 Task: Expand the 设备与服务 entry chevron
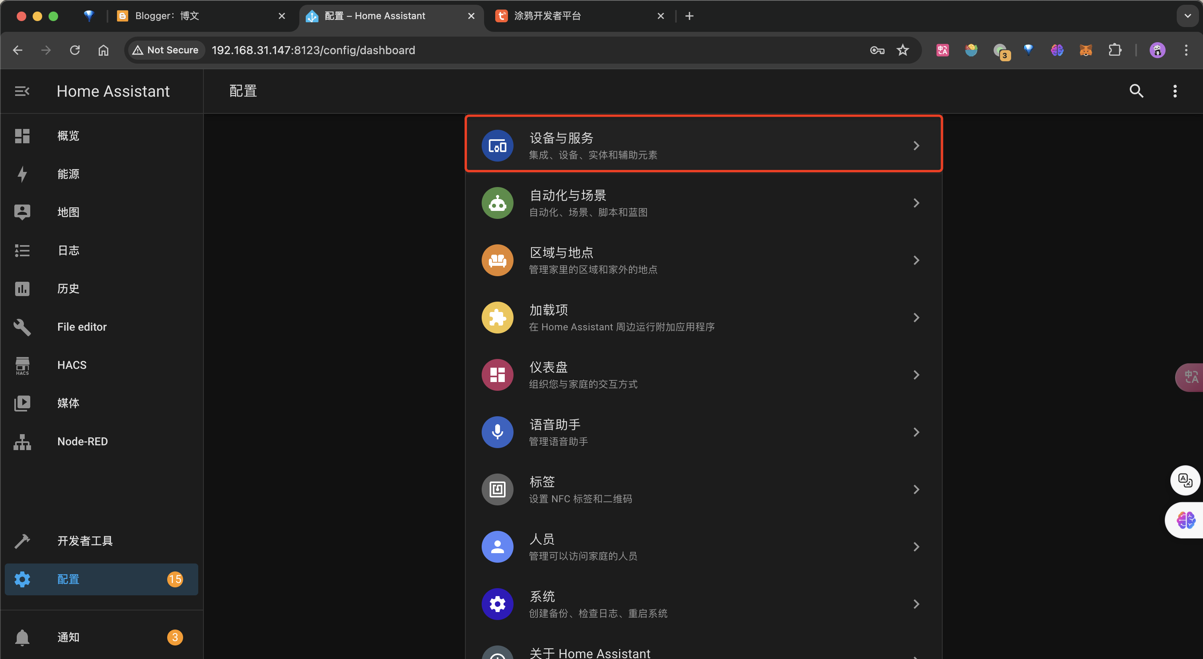click(x=916, y=145)
